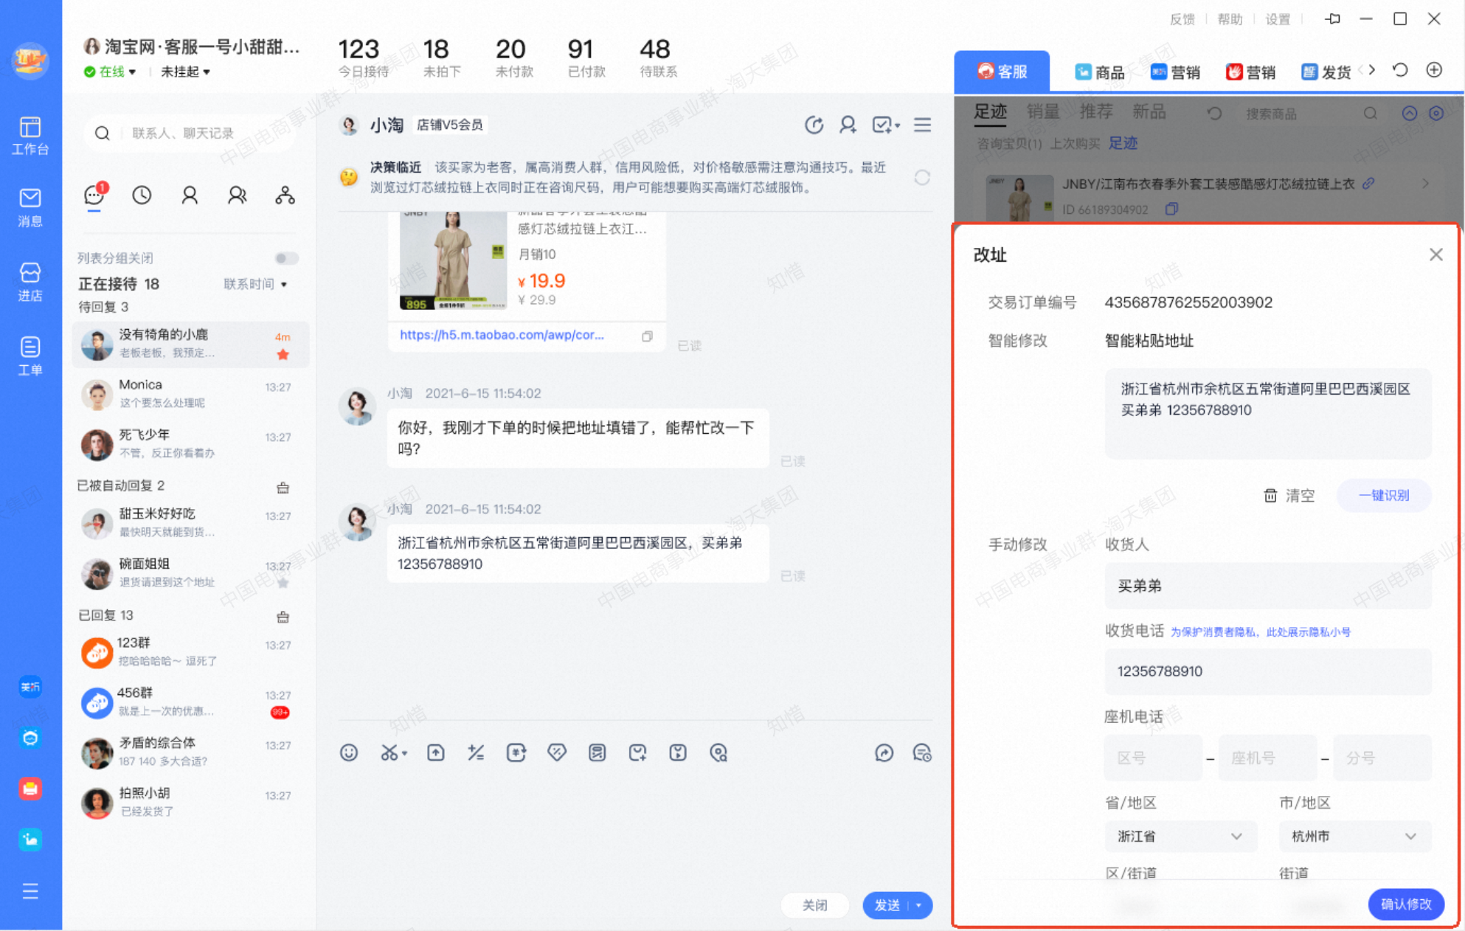Click the discount percent icon in chat toolbar
This screenshot has height=931, width=1465.
476,752
